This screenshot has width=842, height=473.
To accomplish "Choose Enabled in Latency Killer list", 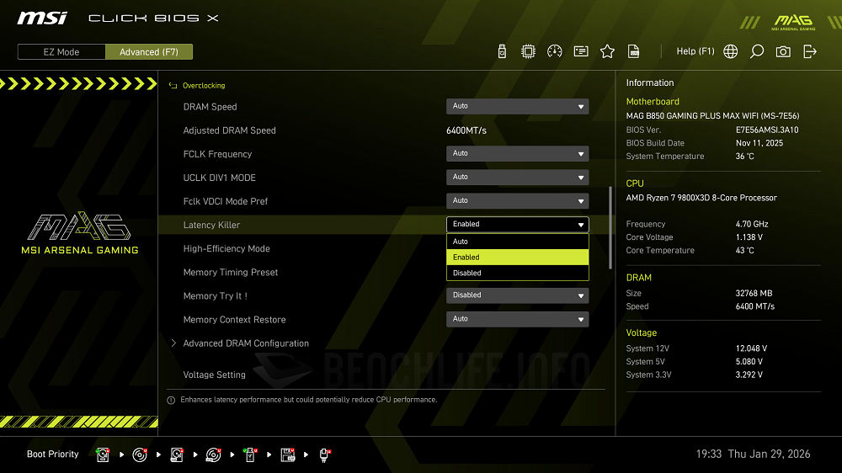I will [x=518, y=258].
